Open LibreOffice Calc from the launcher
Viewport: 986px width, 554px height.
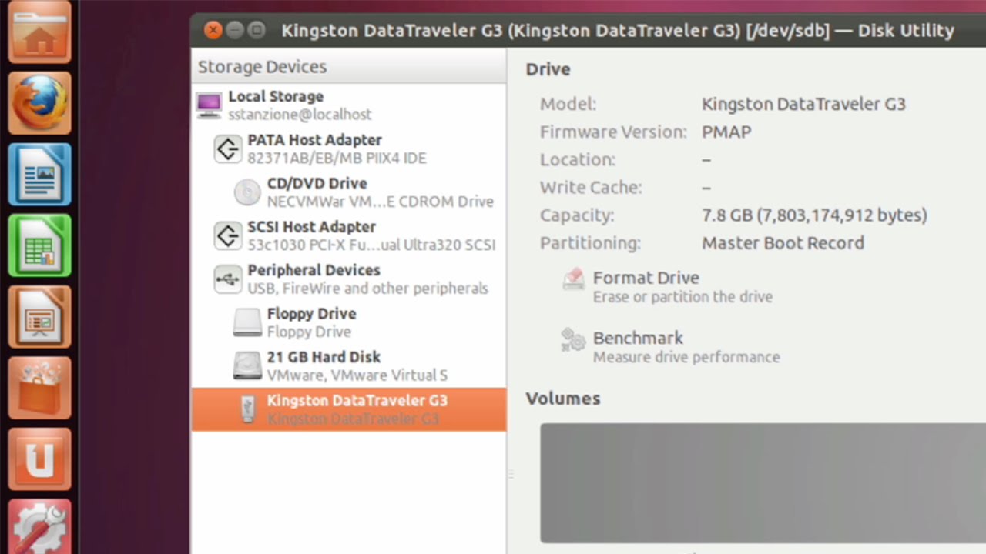[x=40, y=245]
